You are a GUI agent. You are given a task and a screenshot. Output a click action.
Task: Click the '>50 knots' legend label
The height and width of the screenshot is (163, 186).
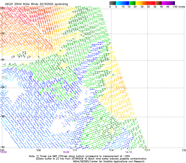179,7
